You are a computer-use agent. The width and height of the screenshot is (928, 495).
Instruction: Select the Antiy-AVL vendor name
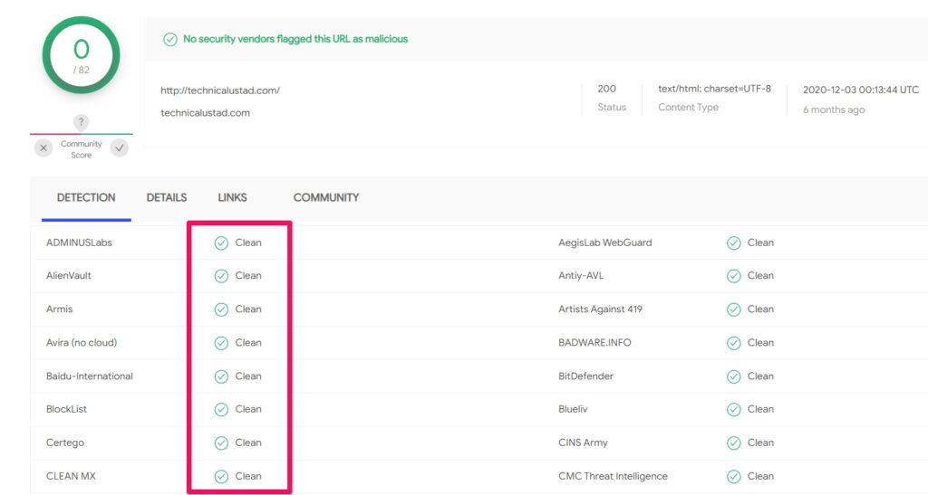[581, 276]
